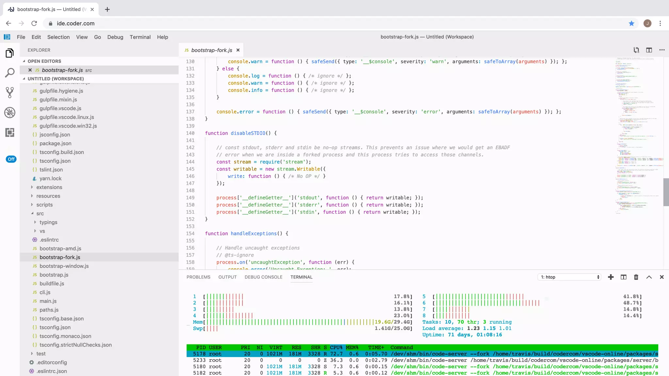Switch to the Debug Console tab
The width and height of the screenshot is (669, 376).
click(x=263, y=277)
